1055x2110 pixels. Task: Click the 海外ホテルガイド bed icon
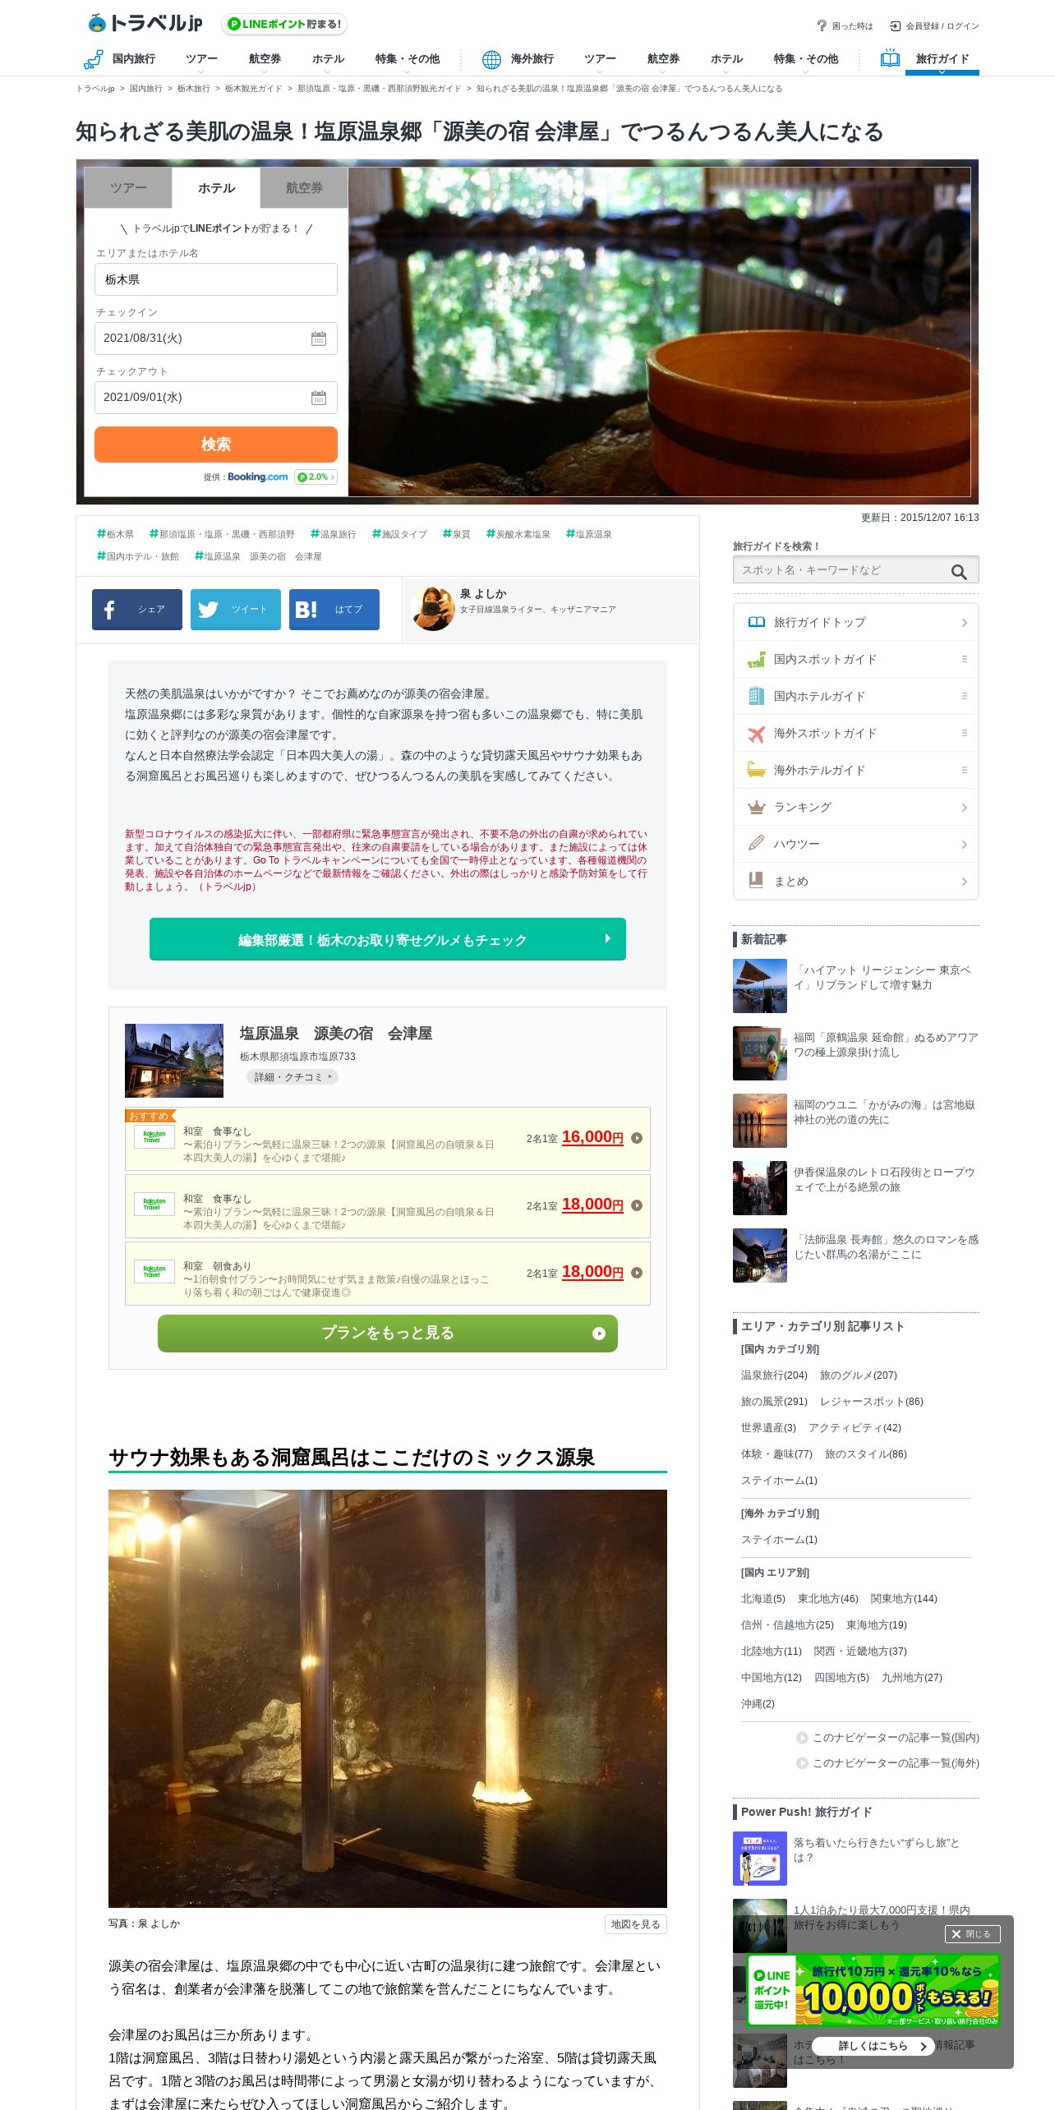756,770
